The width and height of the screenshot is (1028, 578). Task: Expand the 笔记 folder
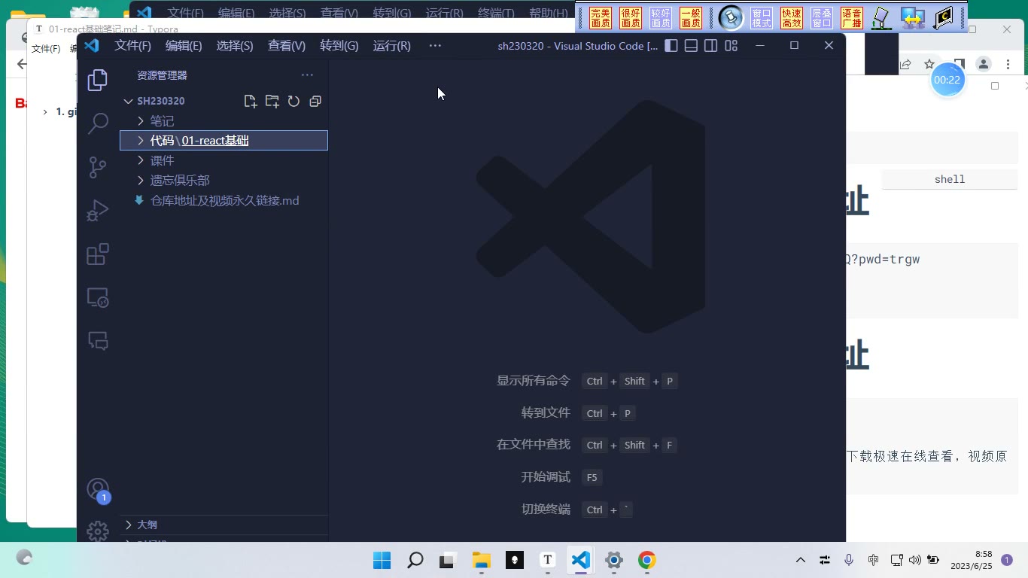tap(224, 120)
